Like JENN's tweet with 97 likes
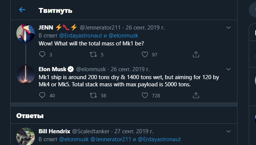 coord(145,55)
